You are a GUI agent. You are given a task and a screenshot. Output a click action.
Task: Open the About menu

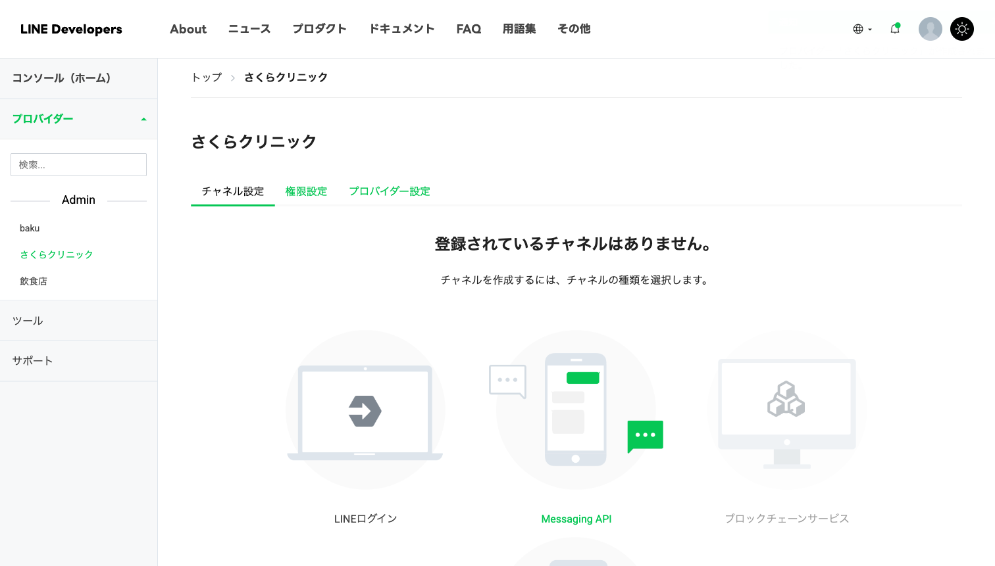(x=188, y=29)
